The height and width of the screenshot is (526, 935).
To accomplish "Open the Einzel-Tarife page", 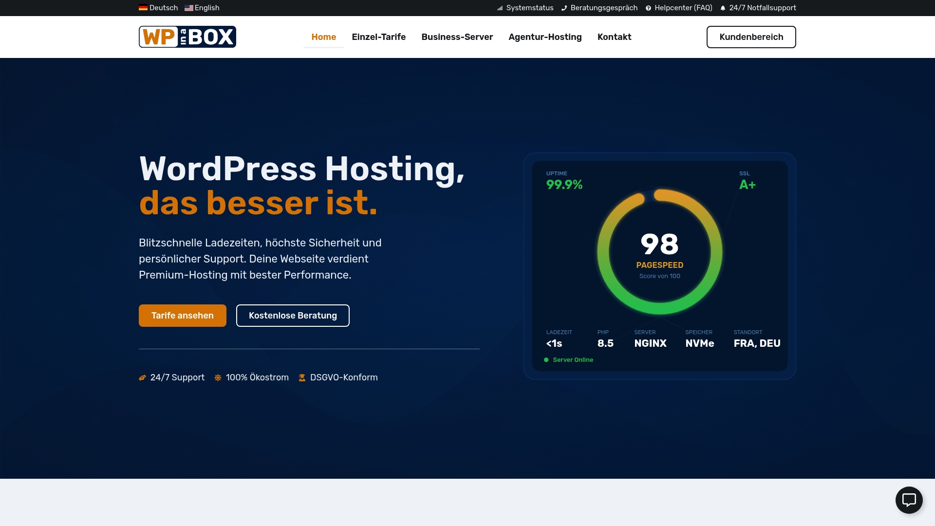I will tap(379, 37).
